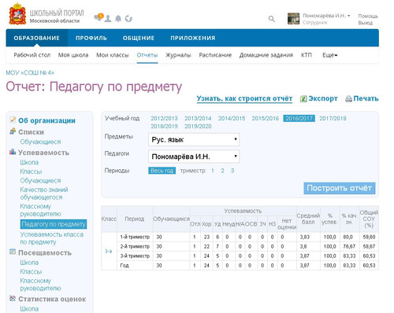This screenshot has width=394, height=313.
Task: Click the Экспорт link
Action: click(x=323, y=98)
